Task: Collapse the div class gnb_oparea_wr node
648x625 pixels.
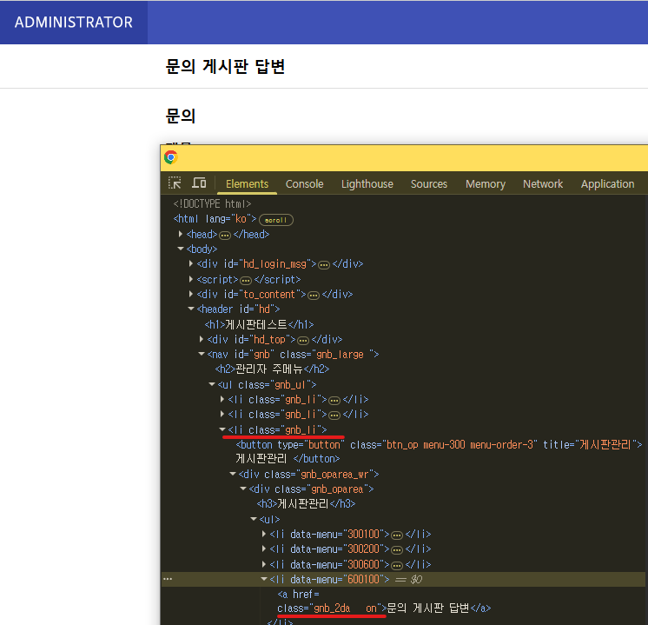Action: point(233,474)
